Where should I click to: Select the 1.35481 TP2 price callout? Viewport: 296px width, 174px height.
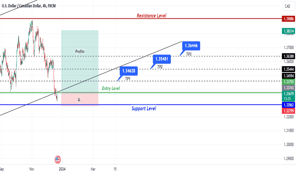click(162, 59)
